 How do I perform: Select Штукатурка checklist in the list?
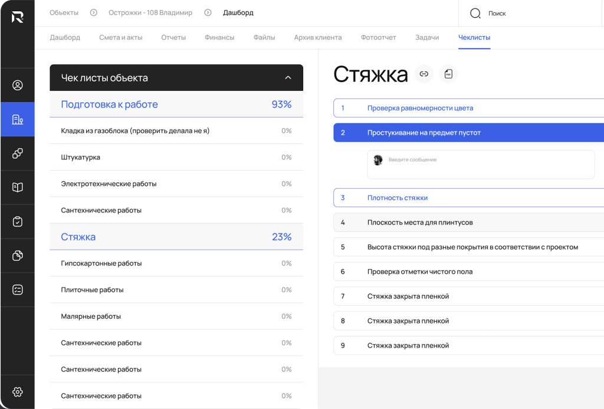81,158
